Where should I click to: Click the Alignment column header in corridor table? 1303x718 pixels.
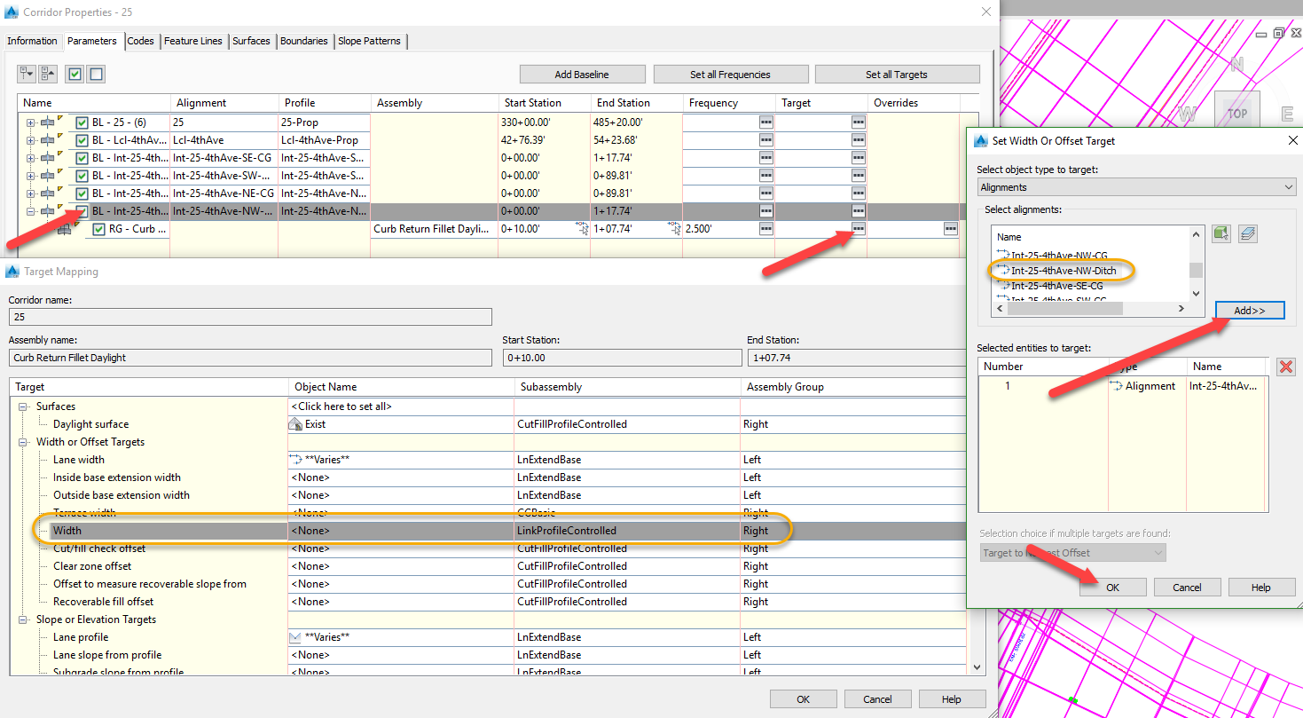(x=224, y=103)
